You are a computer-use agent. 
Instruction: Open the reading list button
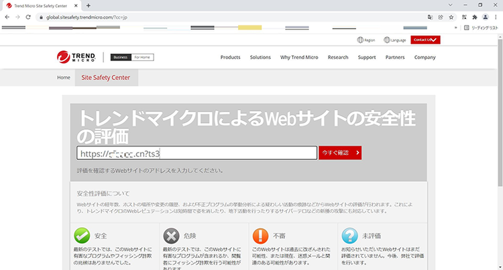pos(481,28)
